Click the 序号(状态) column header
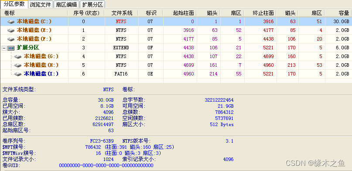 coord(86,13)
